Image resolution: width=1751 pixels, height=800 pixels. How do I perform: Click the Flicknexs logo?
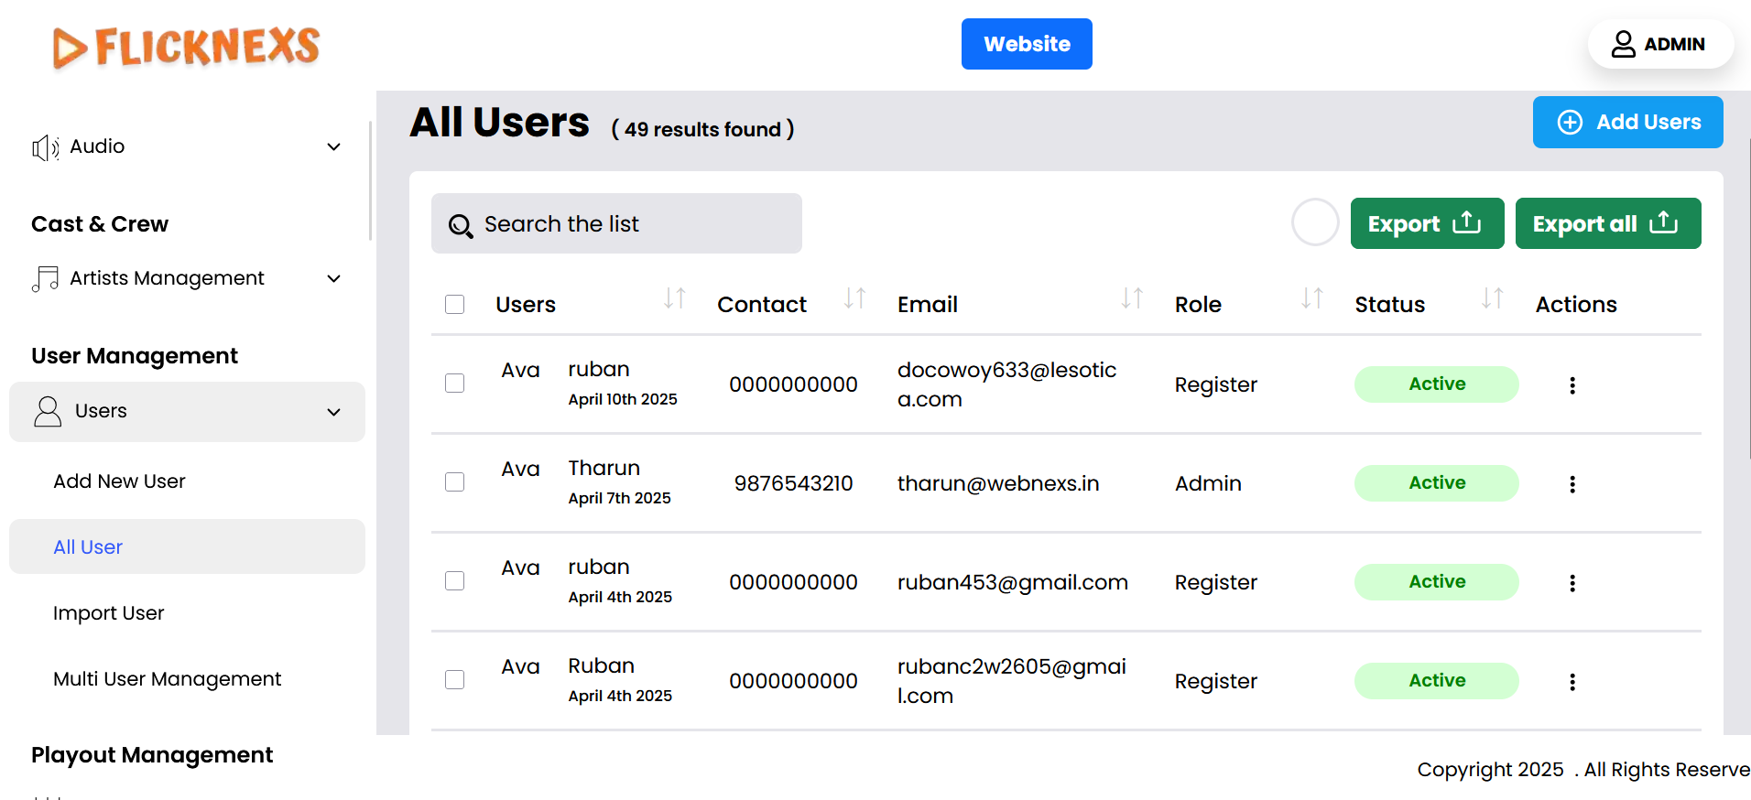click(186, 47)
